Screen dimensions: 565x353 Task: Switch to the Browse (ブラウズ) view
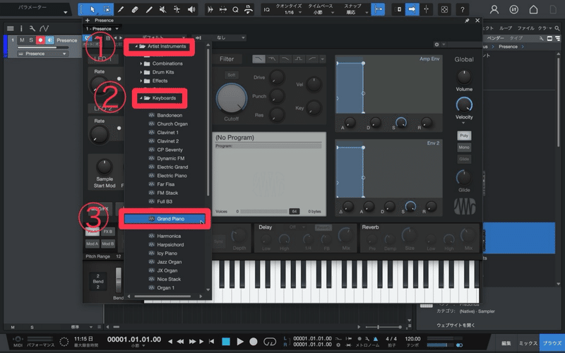click(x=552, y=343)
